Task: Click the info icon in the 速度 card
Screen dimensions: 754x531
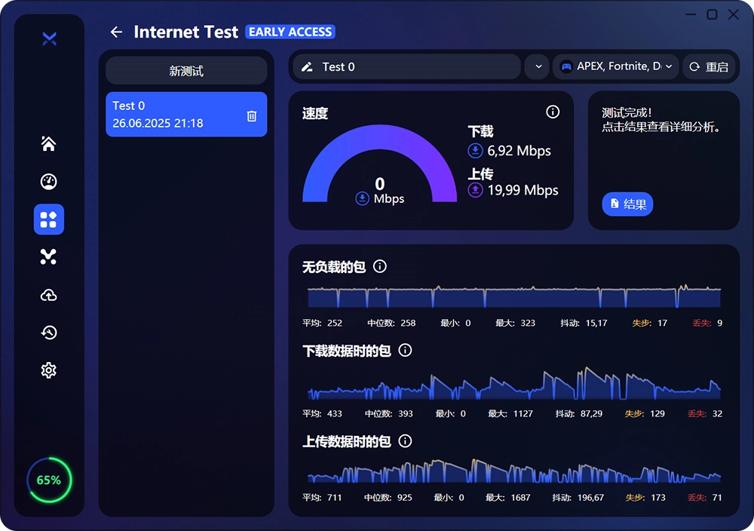Action: coord(553,112)
